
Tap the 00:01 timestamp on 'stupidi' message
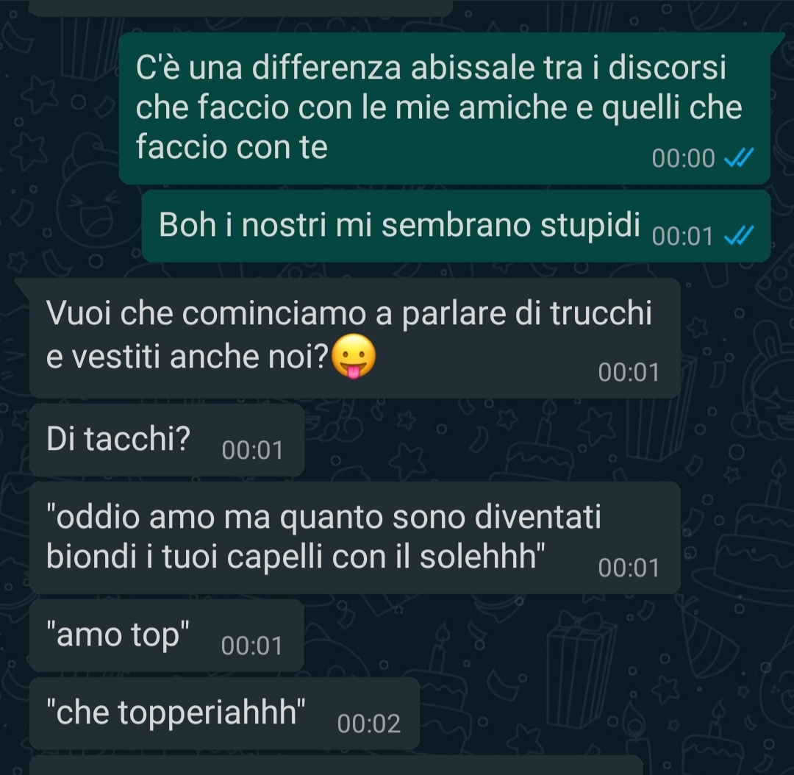(x=682, y=236)
